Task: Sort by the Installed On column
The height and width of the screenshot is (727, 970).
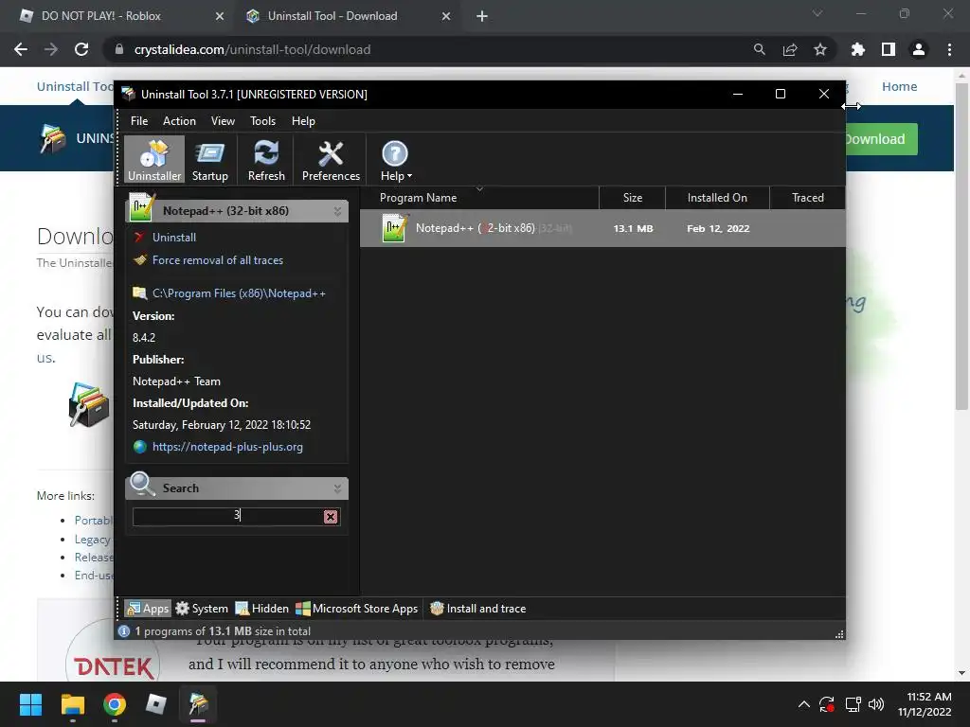Action: 717,198
